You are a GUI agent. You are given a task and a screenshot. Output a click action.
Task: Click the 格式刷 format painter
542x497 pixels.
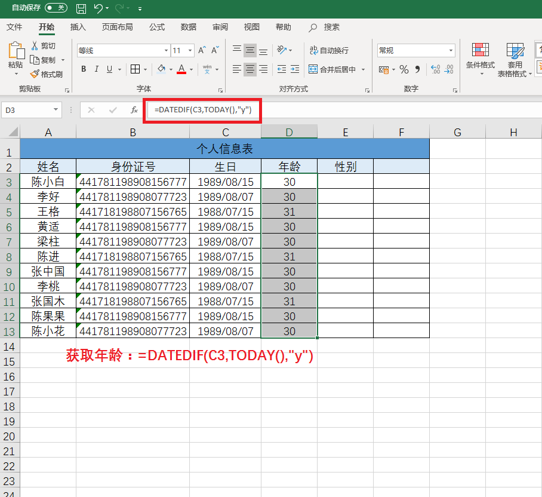click(46, 74)
